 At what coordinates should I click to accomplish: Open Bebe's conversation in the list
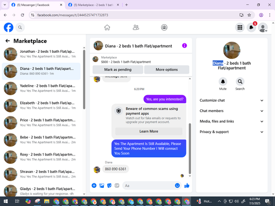[x=41, y=140]
